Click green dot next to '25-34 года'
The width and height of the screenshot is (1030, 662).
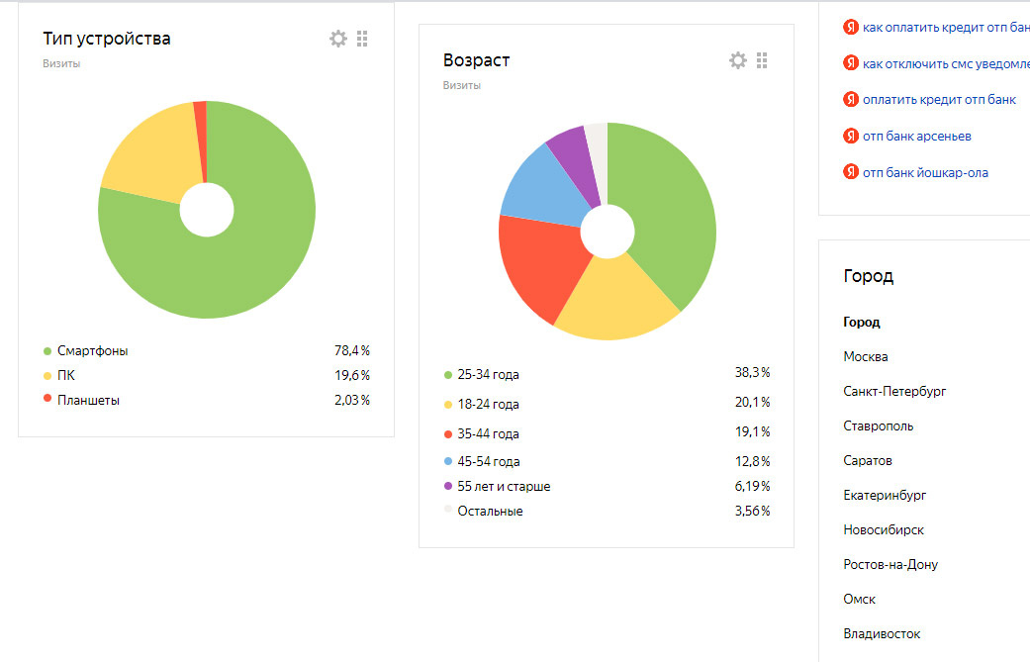tap(448, 375)
